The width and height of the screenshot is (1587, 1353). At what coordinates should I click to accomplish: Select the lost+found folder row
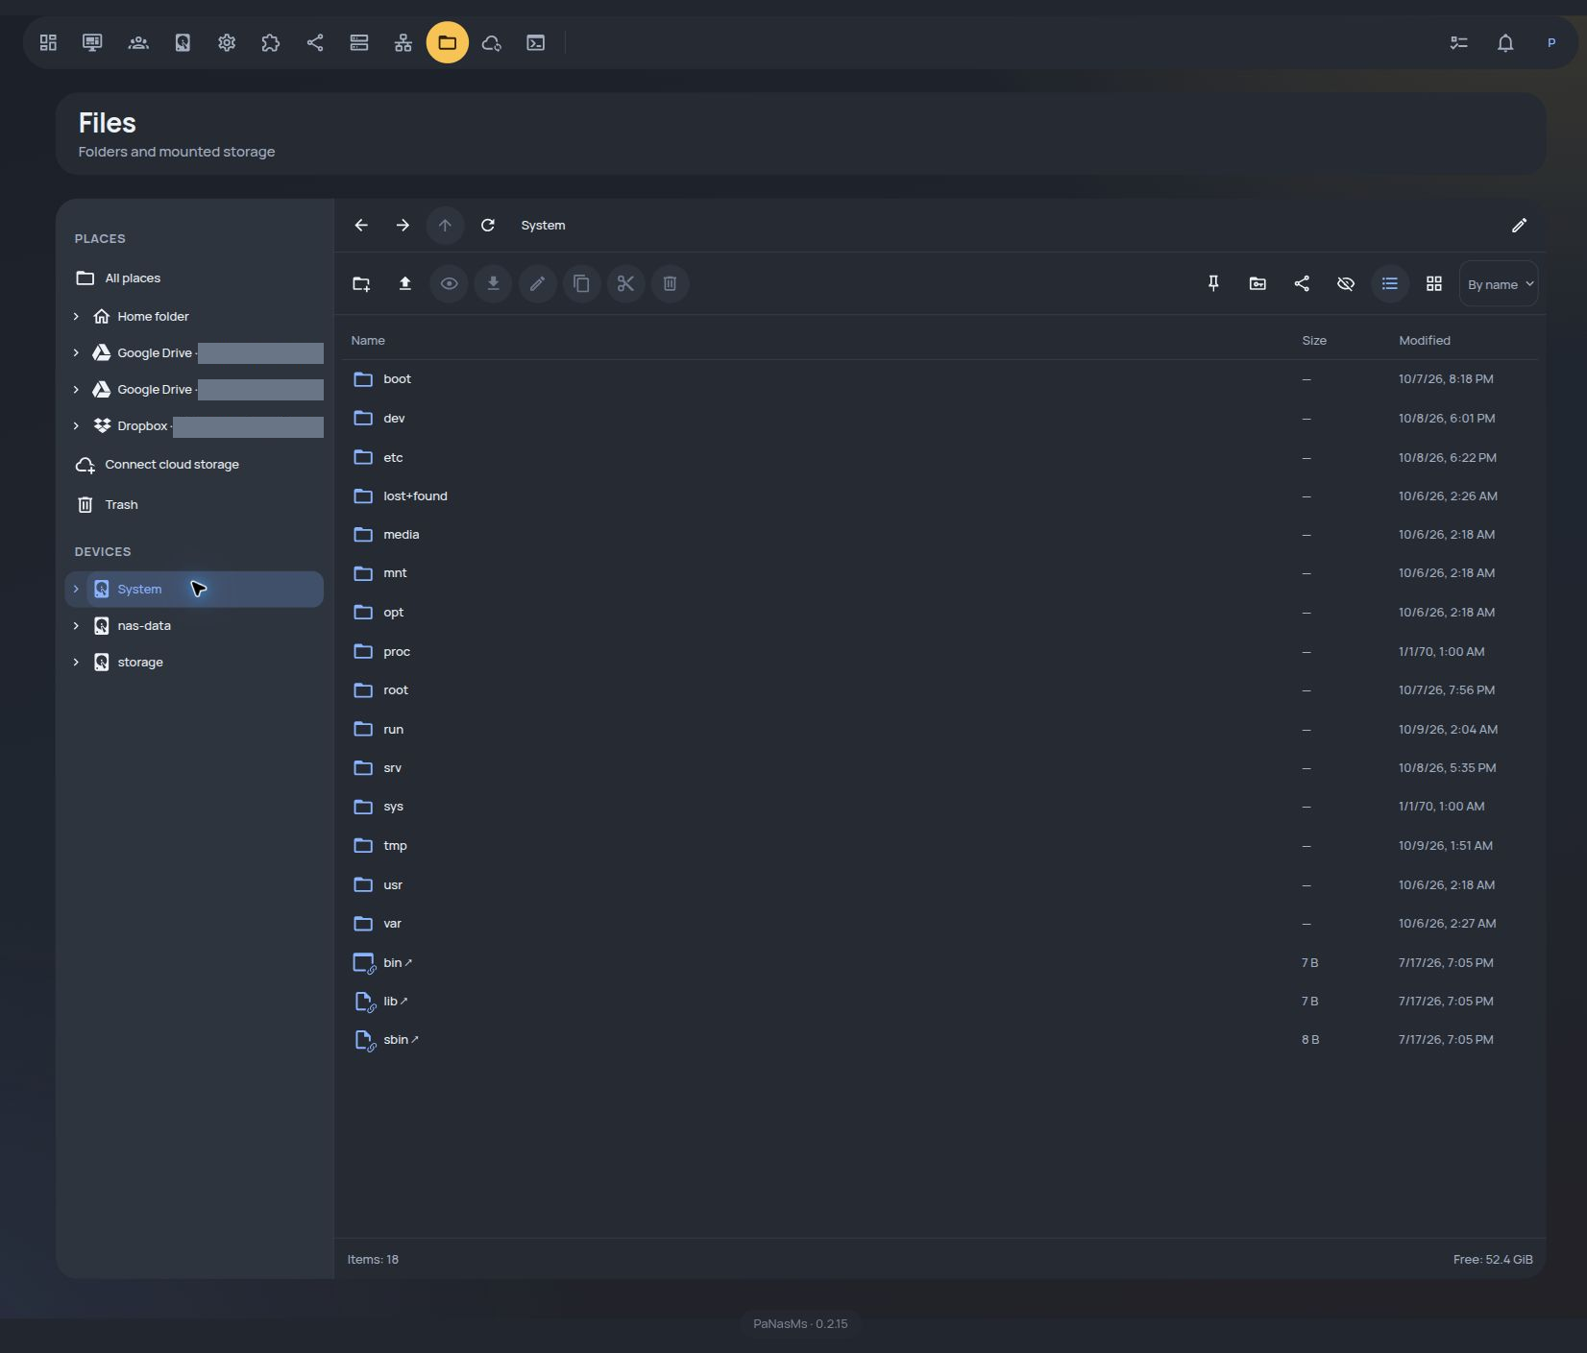[940, 495]
